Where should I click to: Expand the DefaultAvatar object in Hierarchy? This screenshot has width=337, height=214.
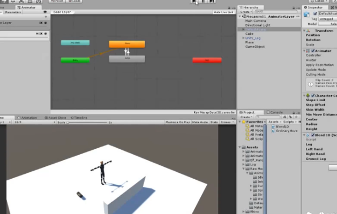pyautogui.click(x=243, y=29)
